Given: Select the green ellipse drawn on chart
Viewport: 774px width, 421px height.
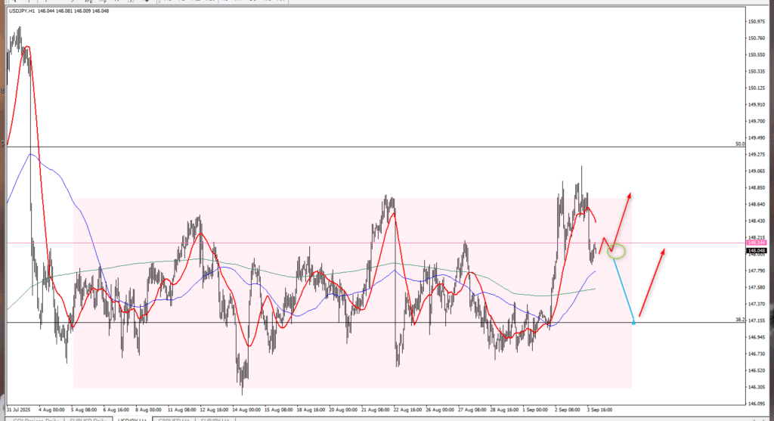Looking at the screenshot, I should pos(616,250).
